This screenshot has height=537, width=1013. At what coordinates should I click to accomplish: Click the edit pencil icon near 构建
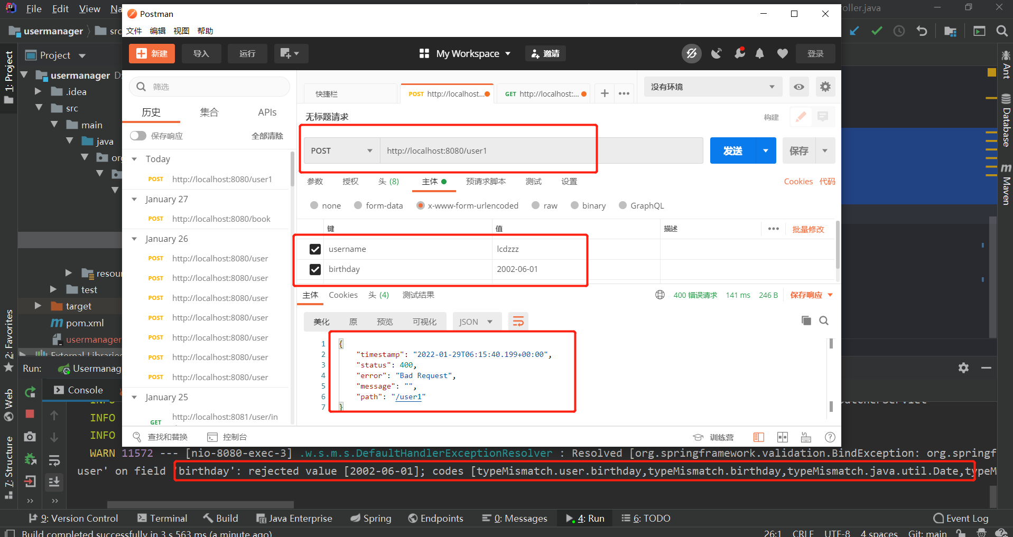(801, 117)
